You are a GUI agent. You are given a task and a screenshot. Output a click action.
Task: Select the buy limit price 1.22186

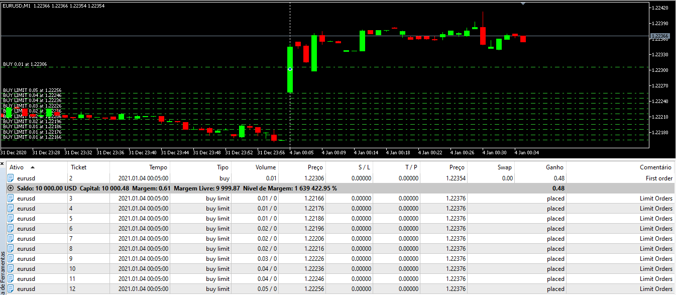tap(314, 218)
